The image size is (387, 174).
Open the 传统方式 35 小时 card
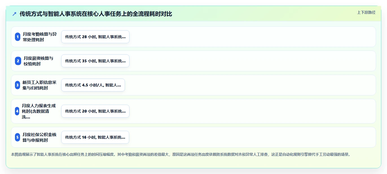(95, 61)
